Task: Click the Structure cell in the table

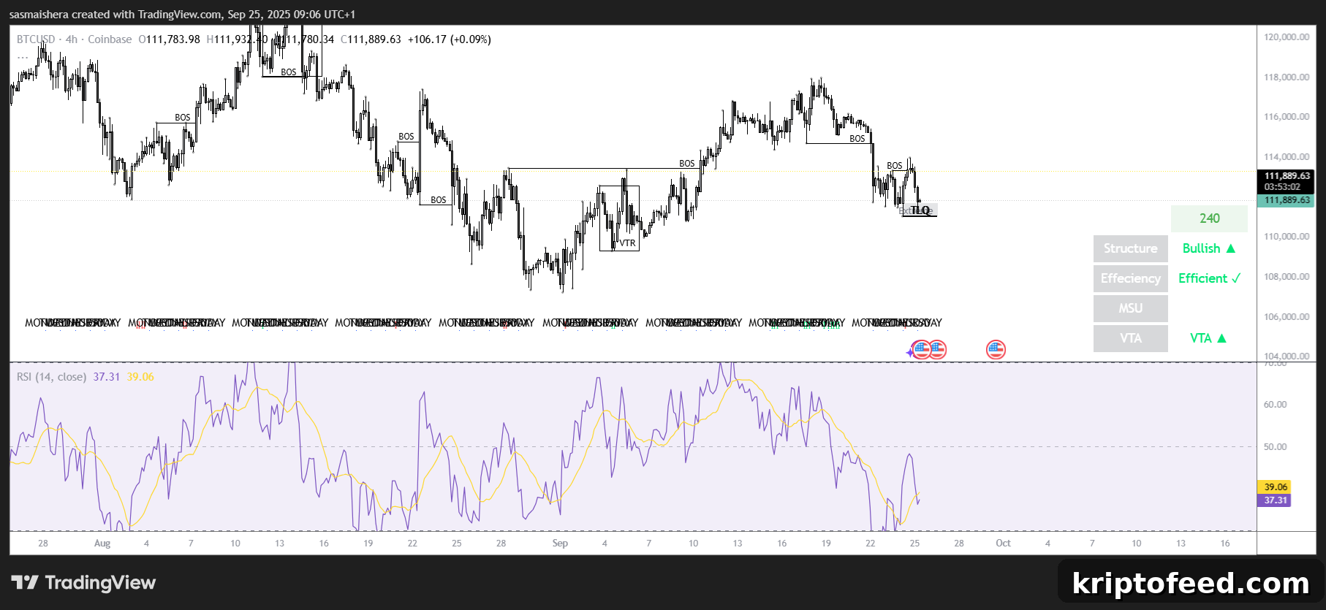Action: coord(1130,248)
